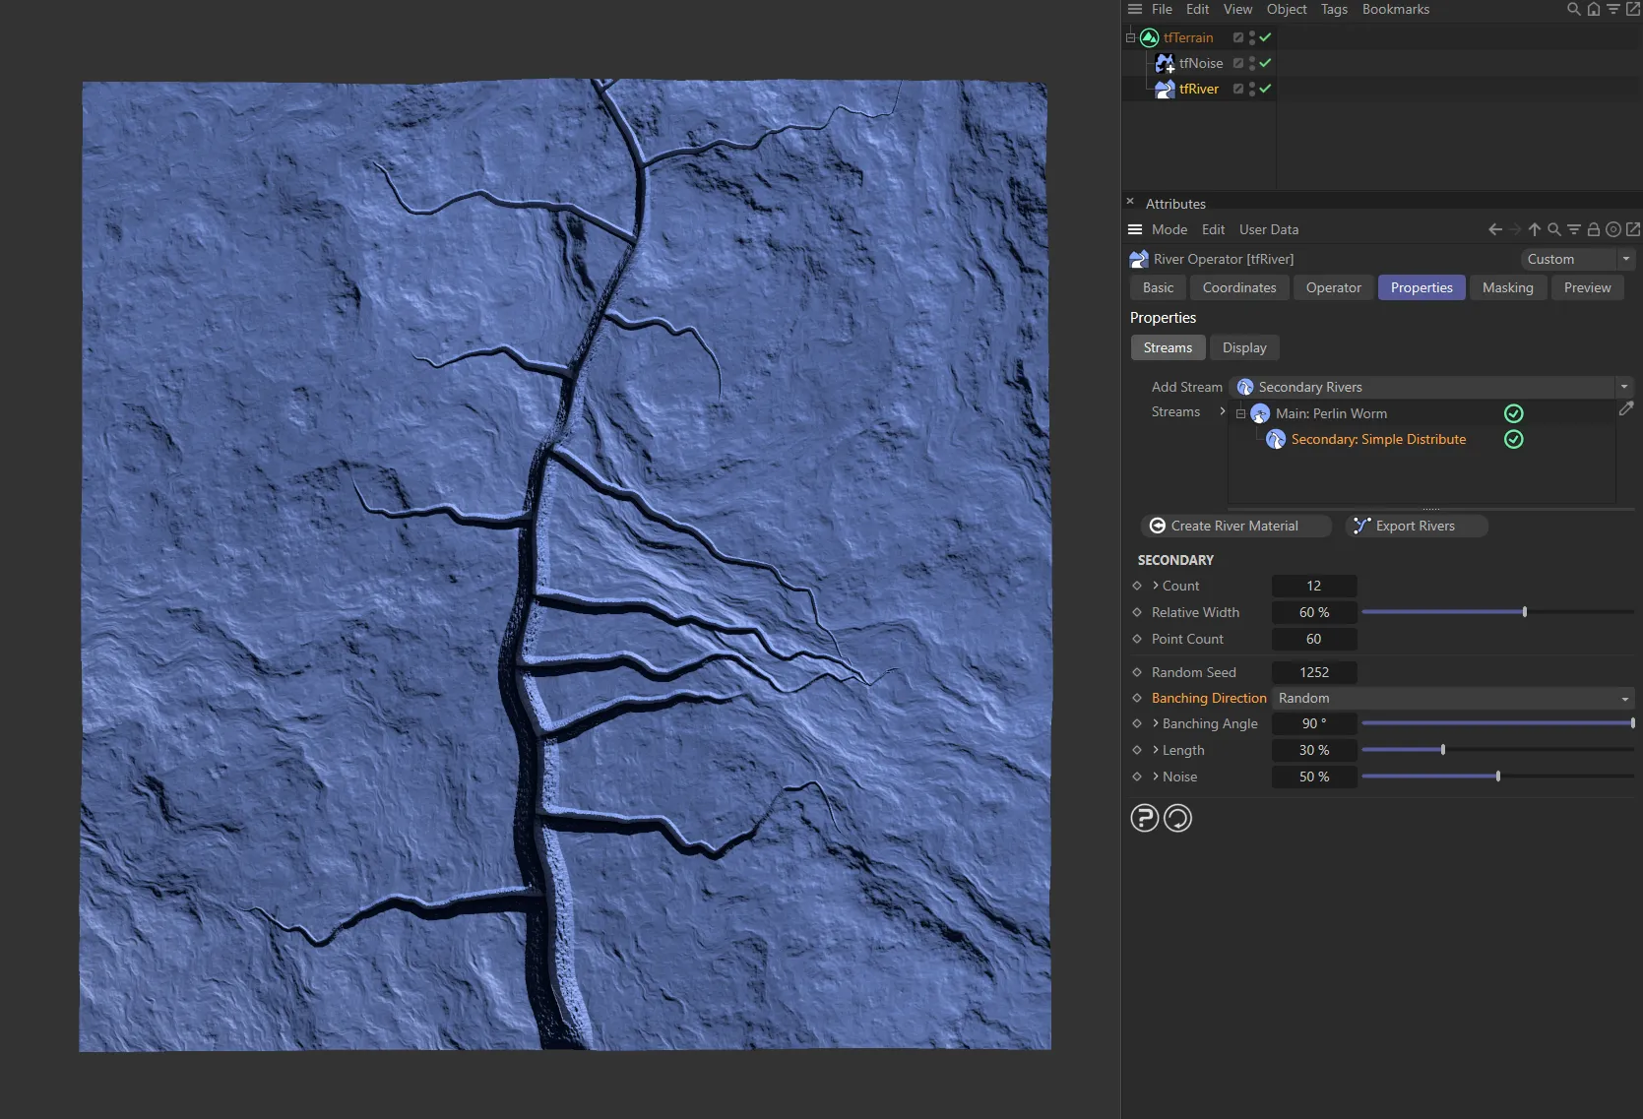Click the Create River Material button
Screen dimensions: 1643x1119
click(1235, 526)
